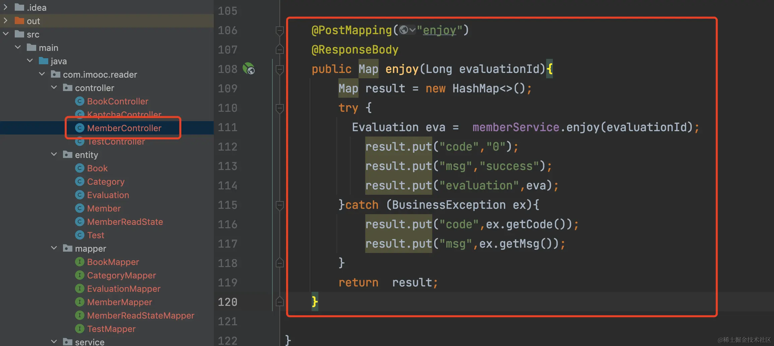The height and width of the screenshot is (346, 774).
Task: Click line number 105 in the gutter
Action: click(228, 11)
